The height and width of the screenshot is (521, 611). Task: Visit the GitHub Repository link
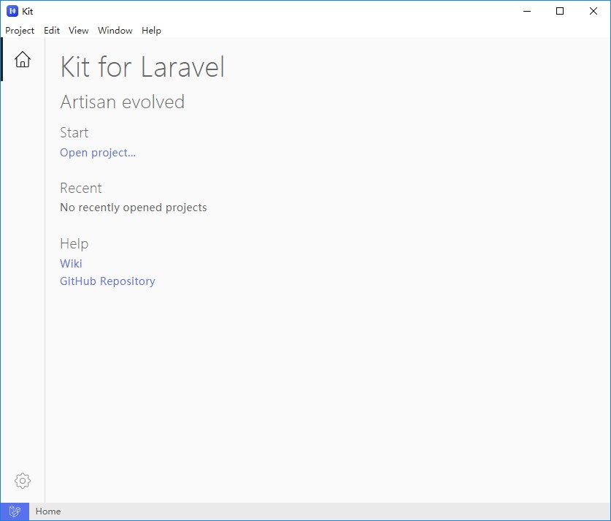(107, 281)
